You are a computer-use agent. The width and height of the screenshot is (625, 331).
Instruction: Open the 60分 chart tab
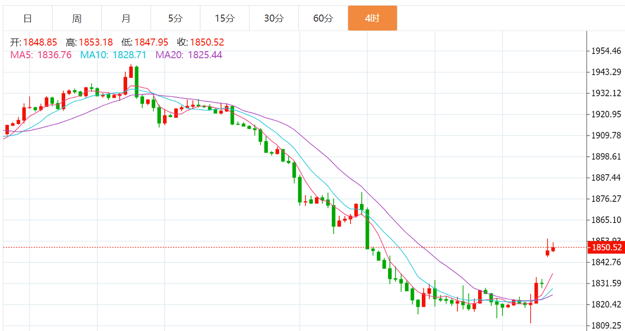coord(323,18)
